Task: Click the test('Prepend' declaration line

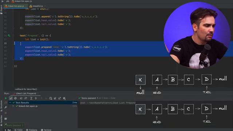Action: tap(35, 36)
